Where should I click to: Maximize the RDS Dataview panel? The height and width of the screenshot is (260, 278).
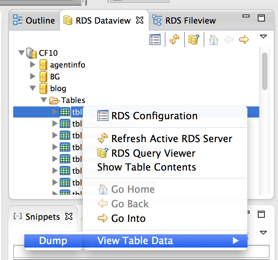[261, 18]
